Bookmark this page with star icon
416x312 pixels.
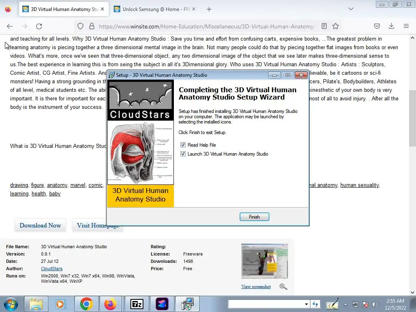click(x=336, y=26)
